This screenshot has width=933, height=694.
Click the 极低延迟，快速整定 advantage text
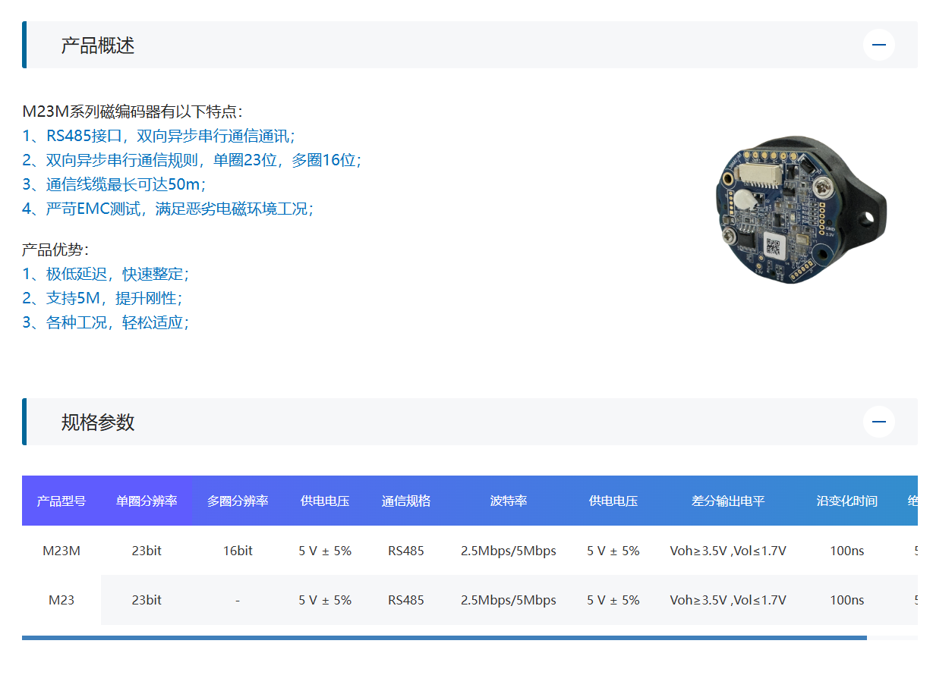pyautogui.click(x=106, y=274)
